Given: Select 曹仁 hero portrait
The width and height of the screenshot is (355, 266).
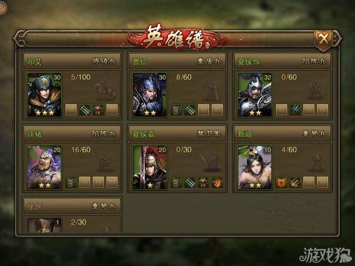Looking at the screenshot, I should (150, 95).
